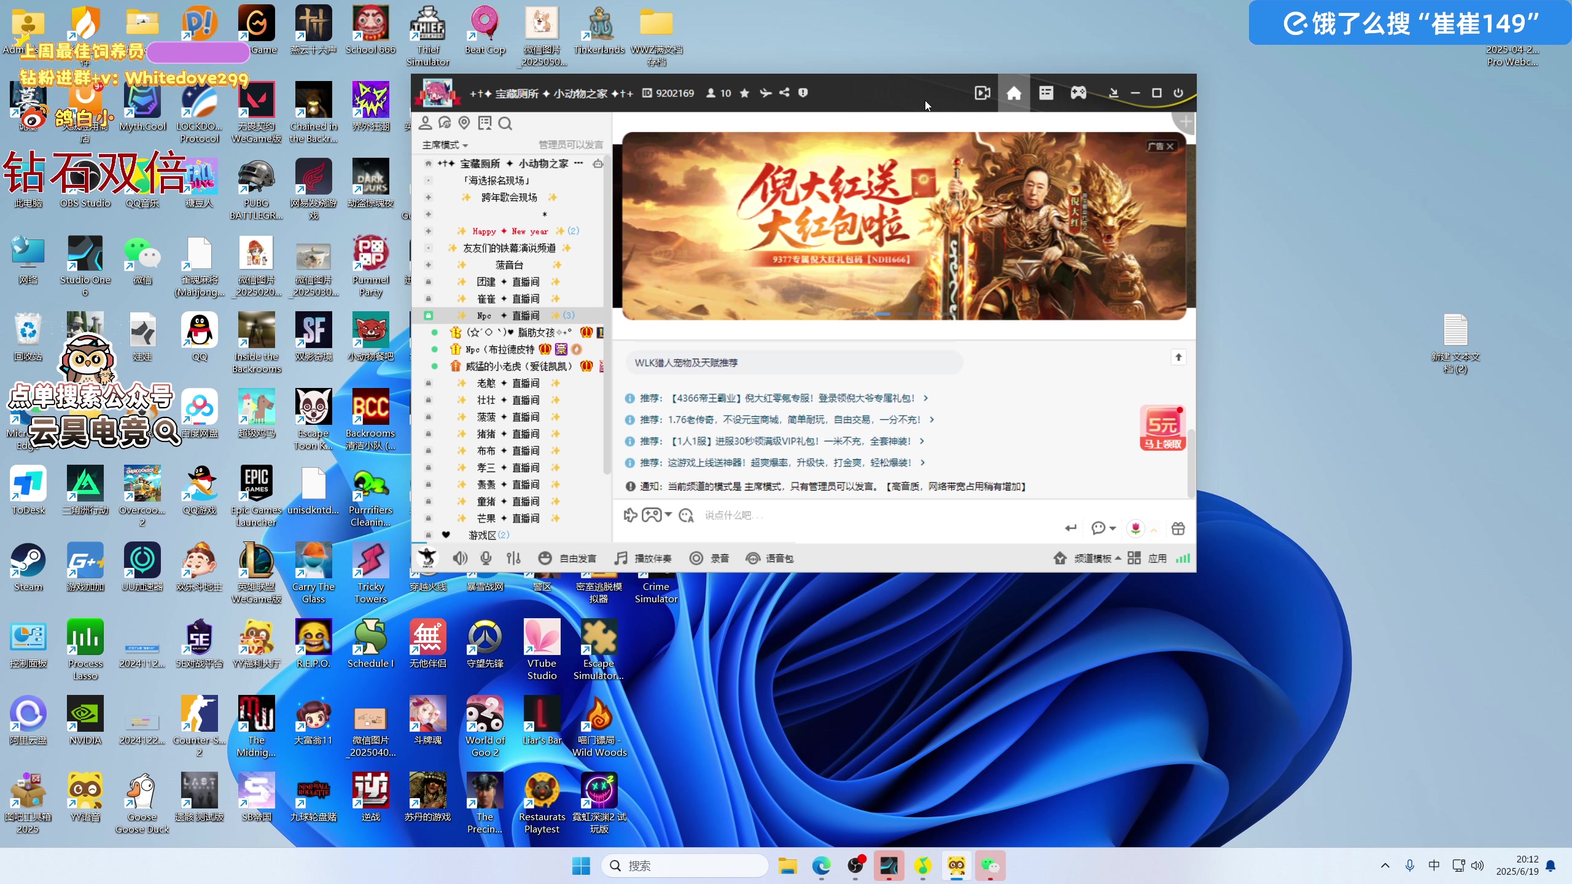Viewport: 1572px width, 884px height.
Task: Click the search magnifier above channel tree
Action: [505, 123]
